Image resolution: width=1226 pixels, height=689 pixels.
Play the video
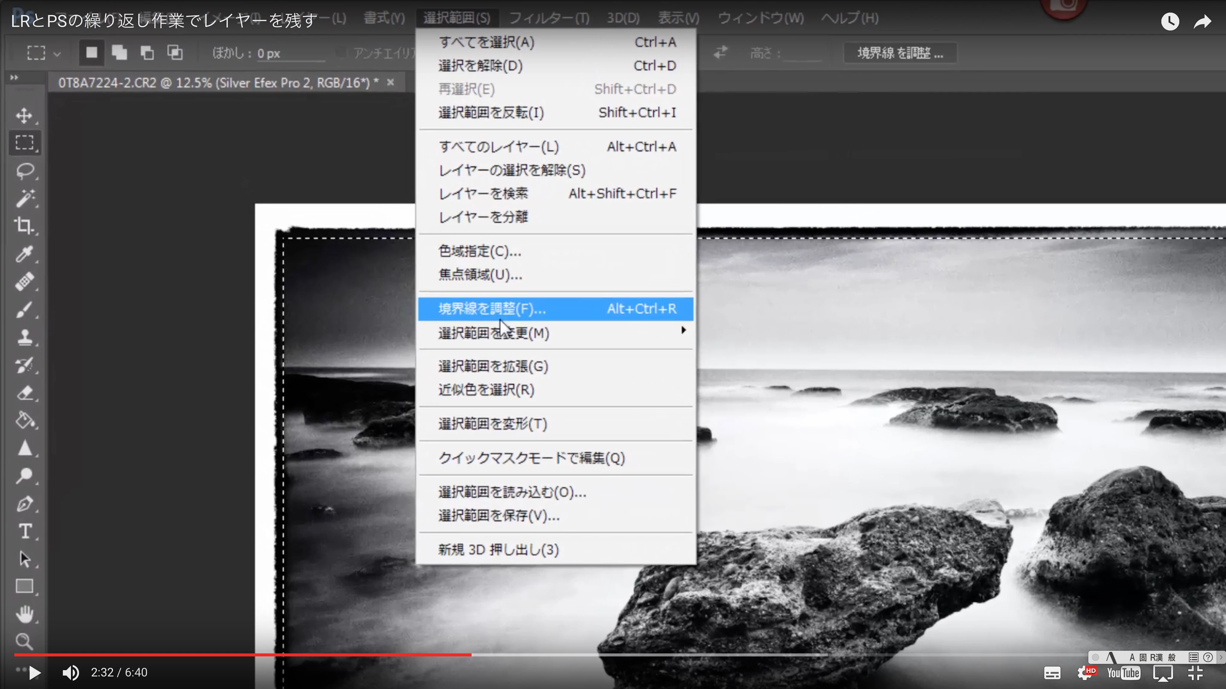pyautogui.click(x=34, y=673)
